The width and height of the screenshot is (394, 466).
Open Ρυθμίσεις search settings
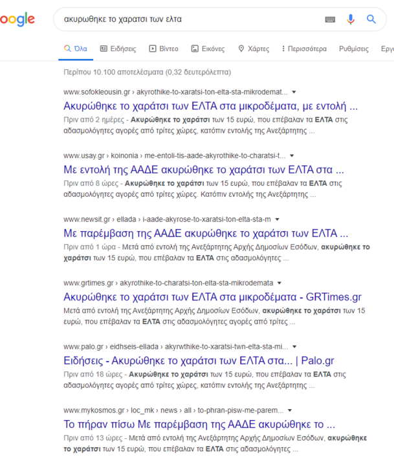tap(354, 49)
